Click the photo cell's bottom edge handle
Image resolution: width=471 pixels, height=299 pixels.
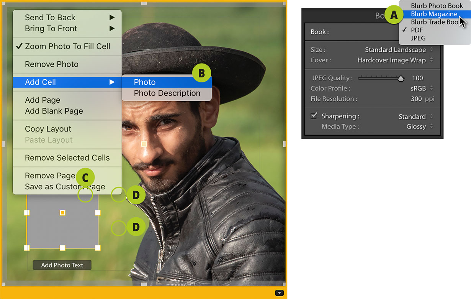coord(144,284)
